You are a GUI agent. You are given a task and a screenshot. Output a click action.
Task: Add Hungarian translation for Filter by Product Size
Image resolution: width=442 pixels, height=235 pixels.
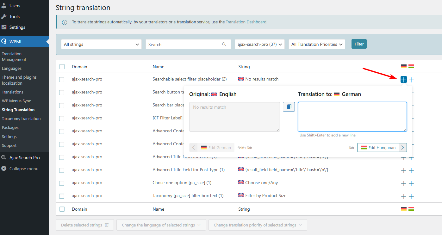coord(411,196)
